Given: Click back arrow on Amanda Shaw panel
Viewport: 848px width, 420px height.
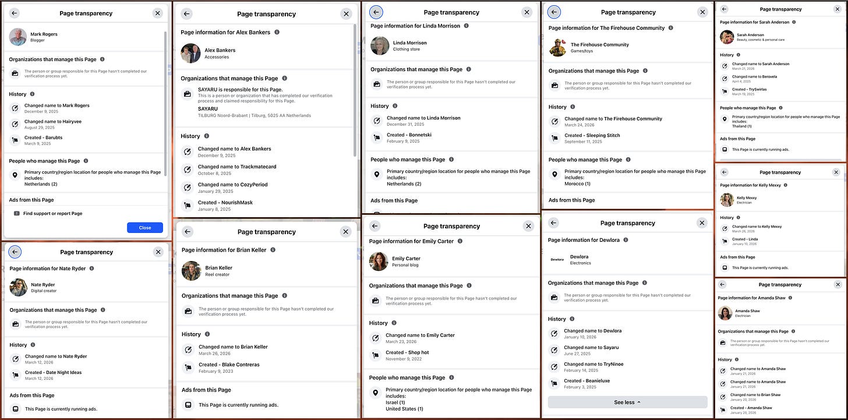Looking at the screenshot, I should click(723, 285).
